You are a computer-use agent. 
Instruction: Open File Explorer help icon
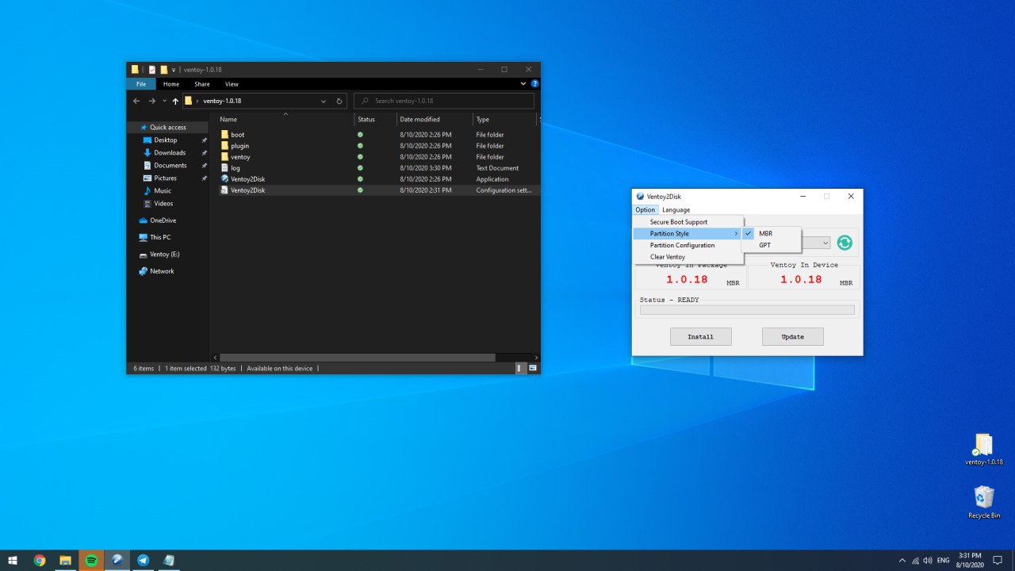[x=535, y=83]
